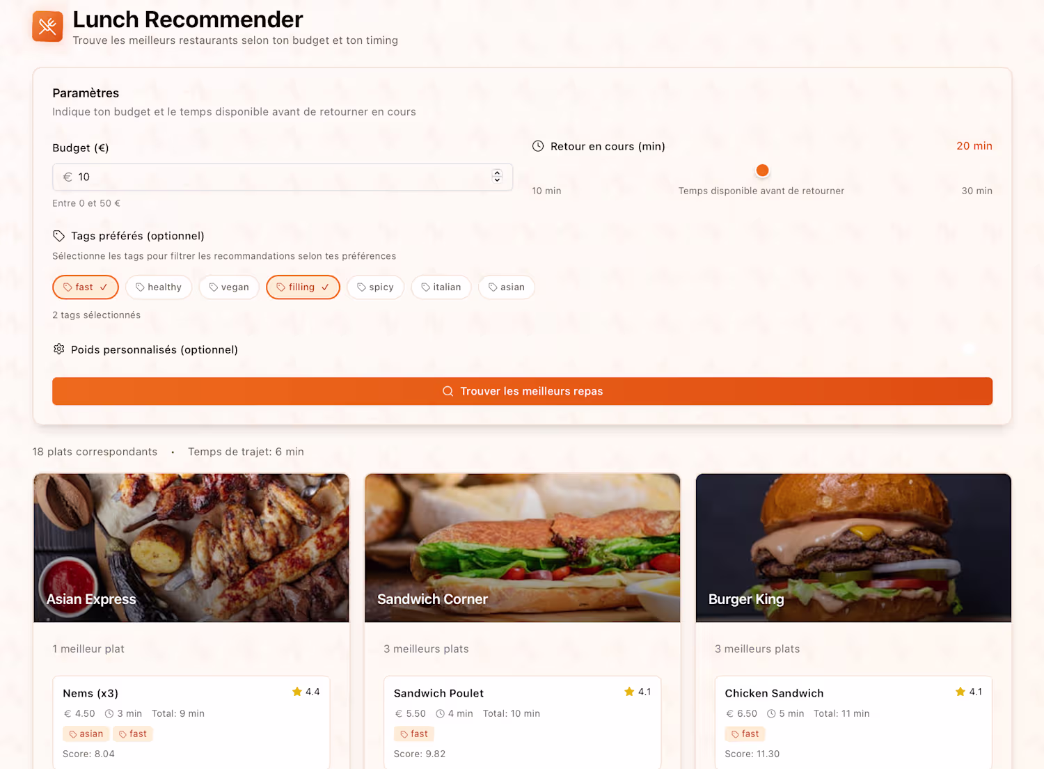
Task: Click the orange handle of the time slider
Action: (x=762, y=171)
